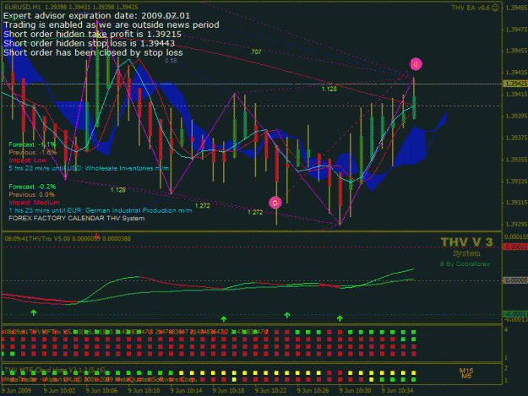Click the 1.39495 price axis label
The image size is (528, 396).
(516, 8)
